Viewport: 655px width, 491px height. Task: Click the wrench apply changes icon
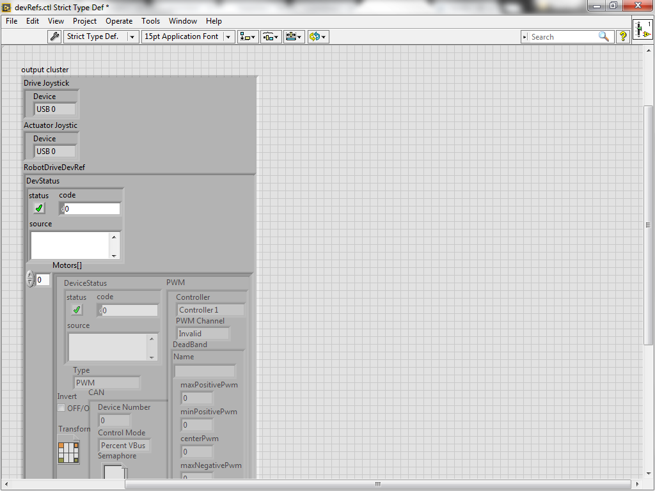tap(55, 36)
